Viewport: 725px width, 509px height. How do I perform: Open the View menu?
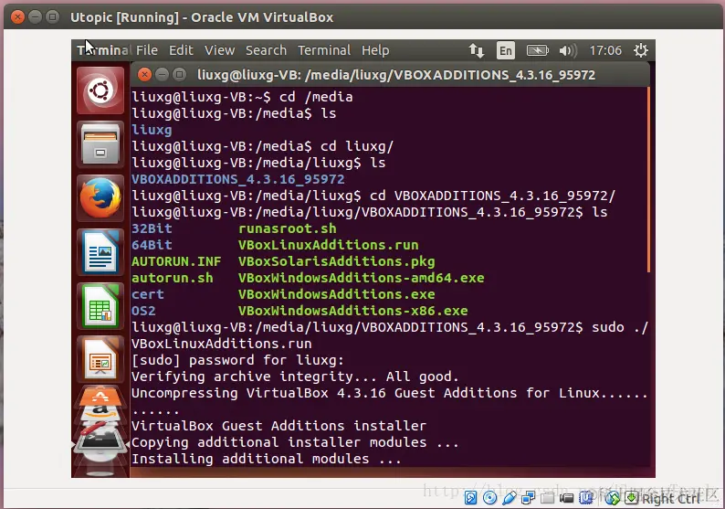tap(220, 50)
